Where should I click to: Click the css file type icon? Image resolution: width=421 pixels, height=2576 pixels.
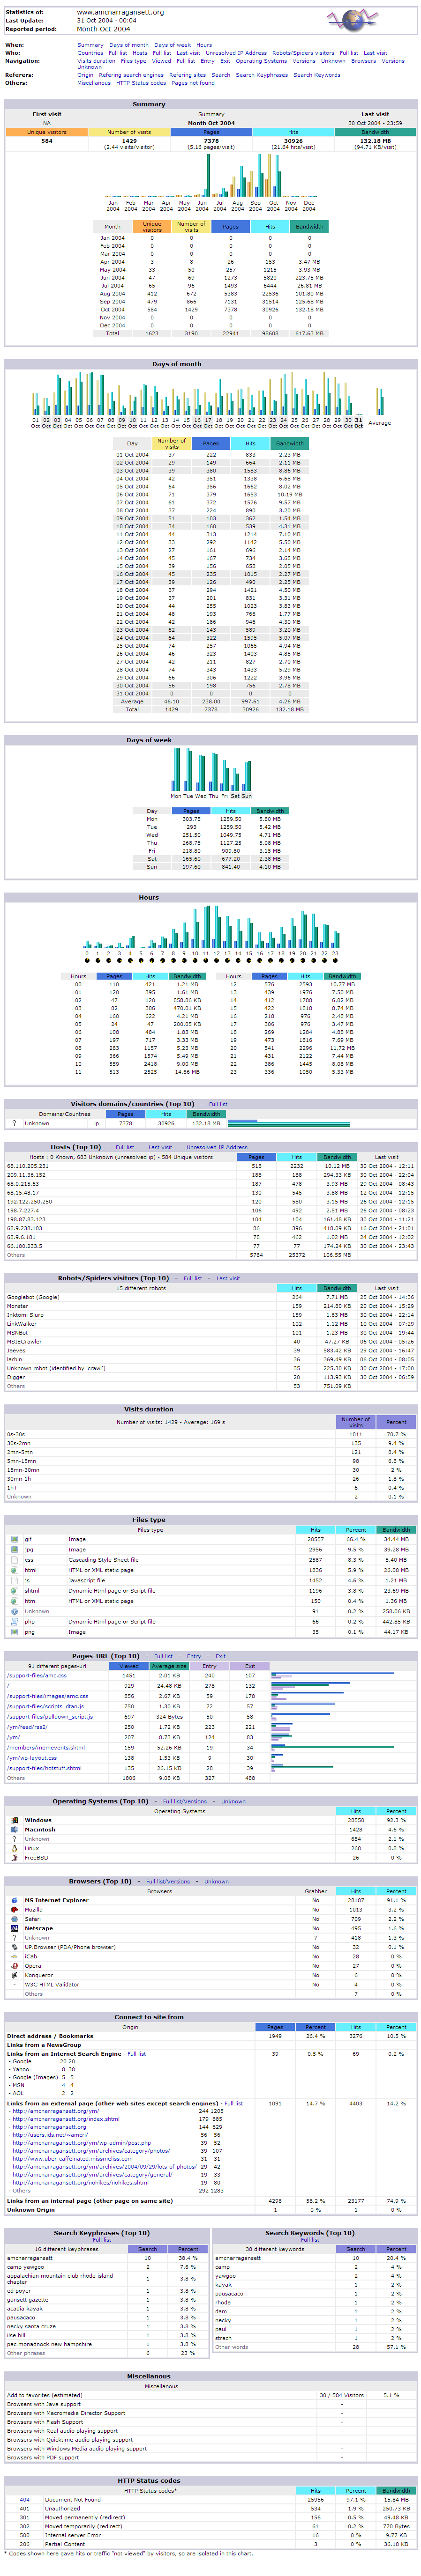click(x=14, y=1559)
